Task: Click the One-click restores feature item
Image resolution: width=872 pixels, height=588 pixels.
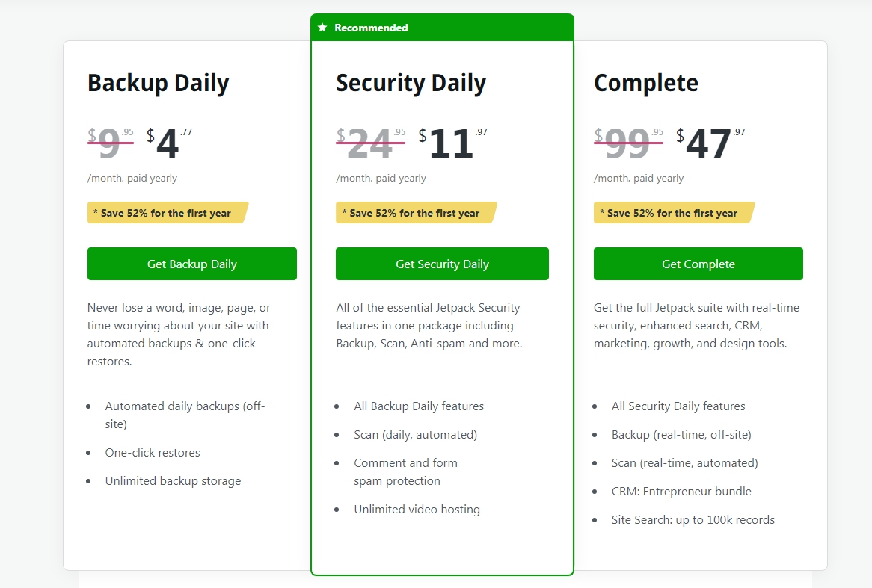Action: tap(153, 453)
